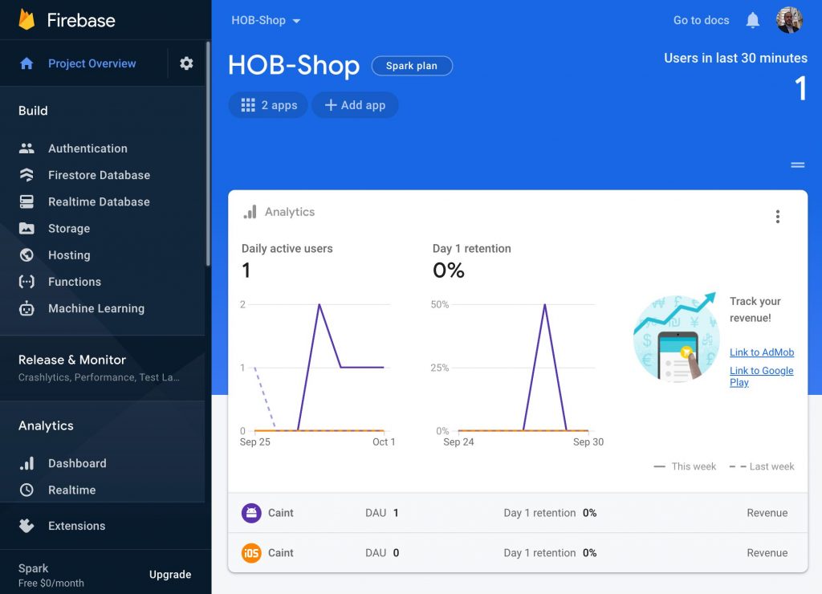Navigate to Hosting
This screenshot has width=822, height=594.
69,255
